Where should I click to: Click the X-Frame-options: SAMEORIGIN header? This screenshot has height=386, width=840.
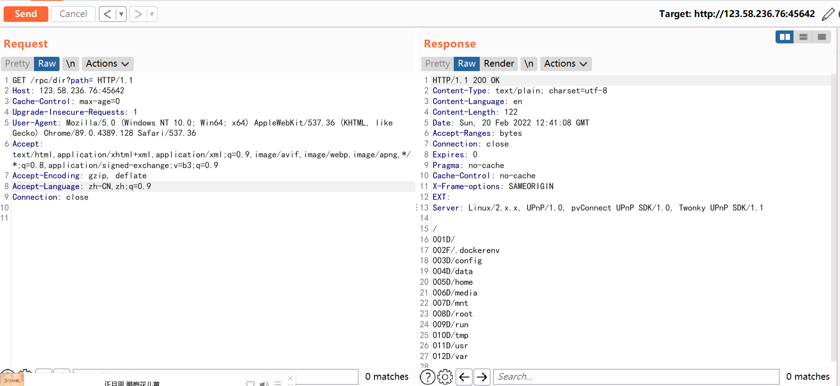(493, 187)
